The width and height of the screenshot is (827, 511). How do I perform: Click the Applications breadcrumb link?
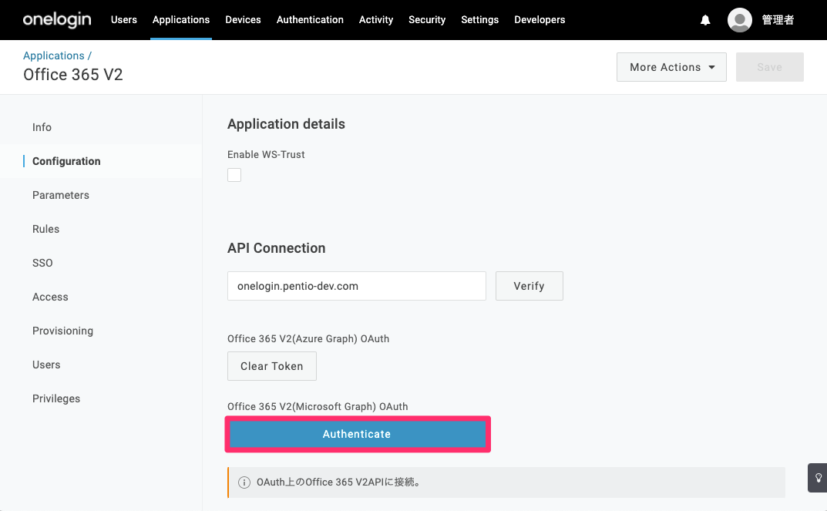point(54,55)
